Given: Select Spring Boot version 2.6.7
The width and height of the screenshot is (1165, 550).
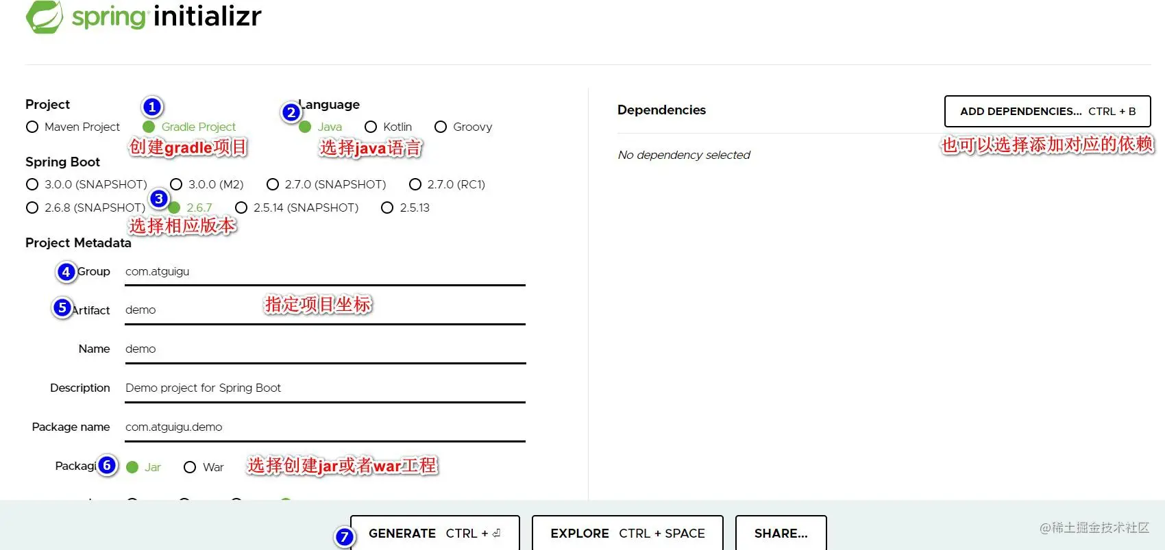Looking at the screenshot, I should 190,208.
